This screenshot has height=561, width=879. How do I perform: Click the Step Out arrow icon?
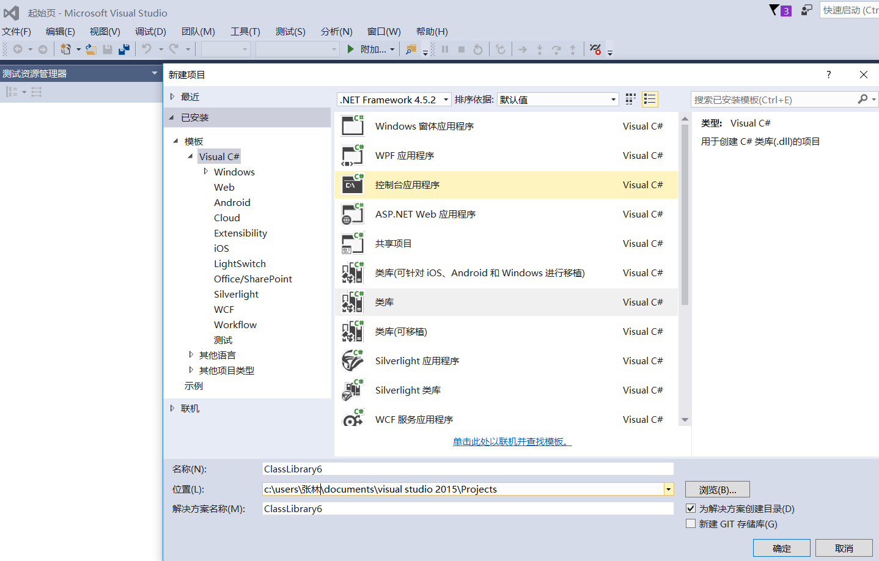[x=573, y=49]
